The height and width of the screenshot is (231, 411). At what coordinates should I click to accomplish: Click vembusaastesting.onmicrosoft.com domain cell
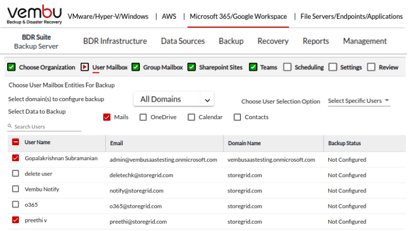coord(271,160)
